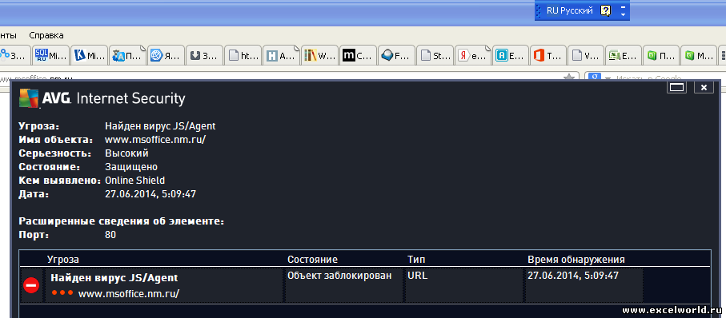Switch to the Excel icon tab labeled E...
Screen dimensions: 726x318
click(624, 55)
